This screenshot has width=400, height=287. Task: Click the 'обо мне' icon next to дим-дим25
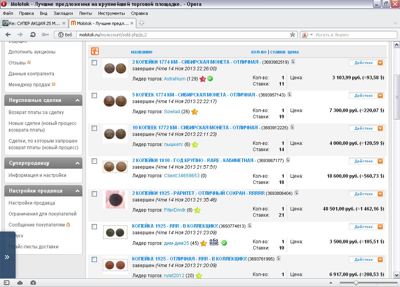click(214, 242)
